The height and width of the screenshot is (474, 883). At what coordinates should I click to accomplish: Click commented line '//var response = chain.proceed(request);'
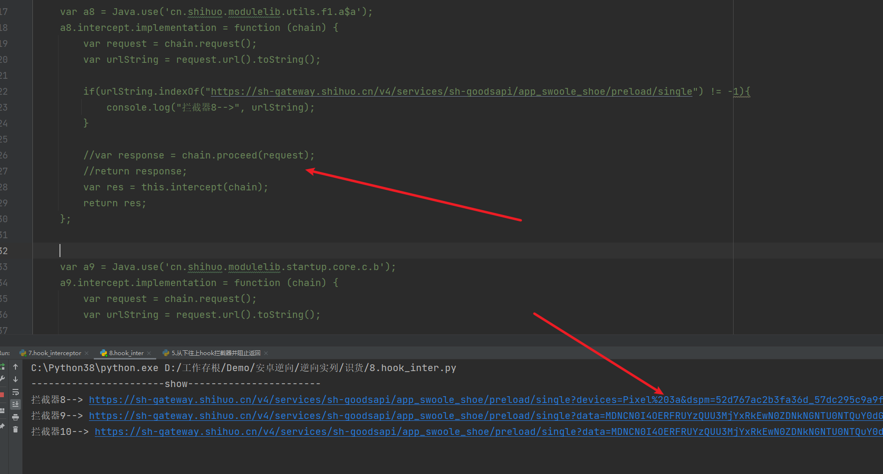(199, 155)
